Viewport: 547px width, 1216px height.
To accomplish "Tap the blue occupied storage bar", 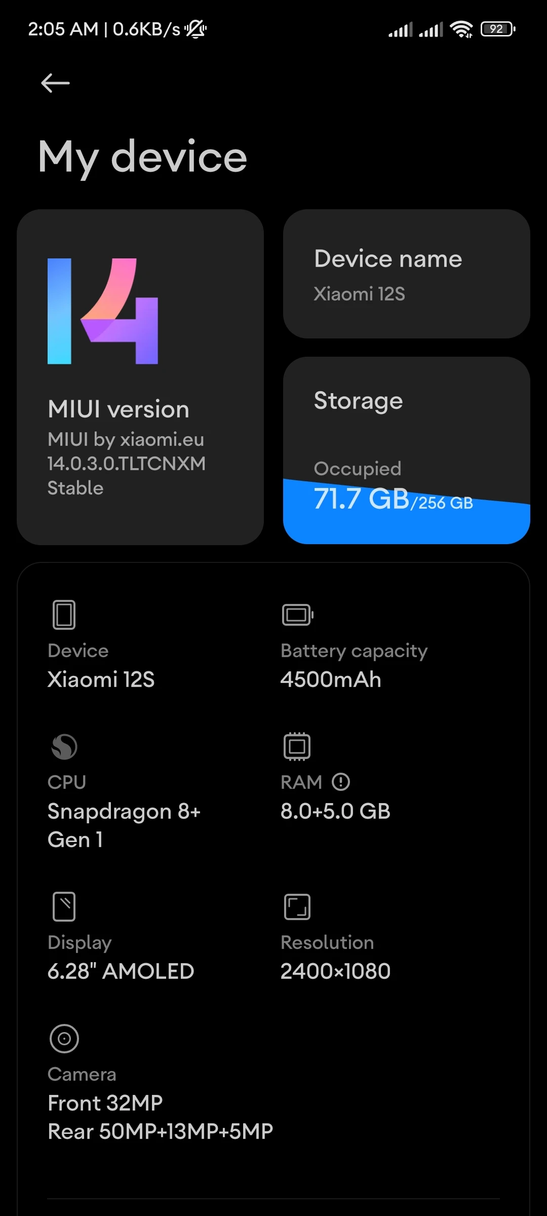I will (406, 522).
